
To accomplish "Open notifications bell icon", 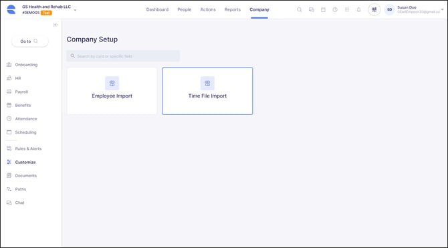I will click(x=359, y=9).
